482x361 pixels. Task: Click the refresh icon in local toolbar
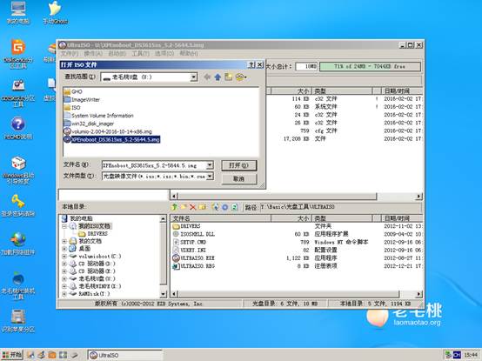coord(235,207)
